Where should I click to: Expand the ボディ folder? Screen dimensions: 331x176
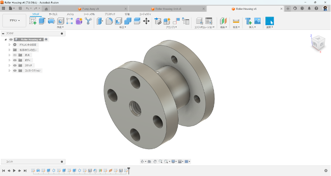9,60
